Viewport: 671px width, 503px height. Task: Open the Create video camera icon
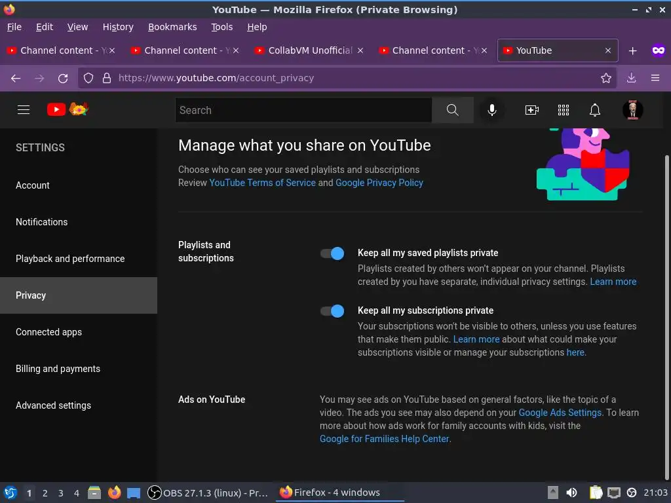point(532,110)
